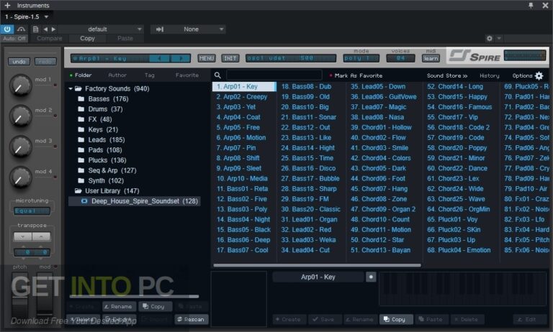Switch to the Tag tab

(x=150, y=75)
